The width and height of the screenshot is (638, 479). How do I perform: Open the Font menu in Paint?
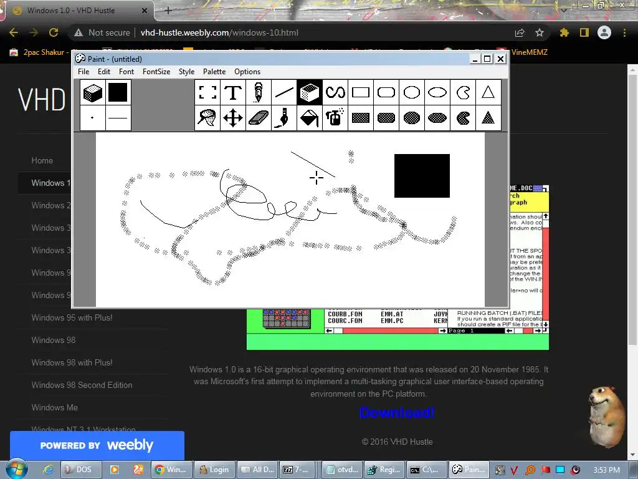[x=126, y=72]
